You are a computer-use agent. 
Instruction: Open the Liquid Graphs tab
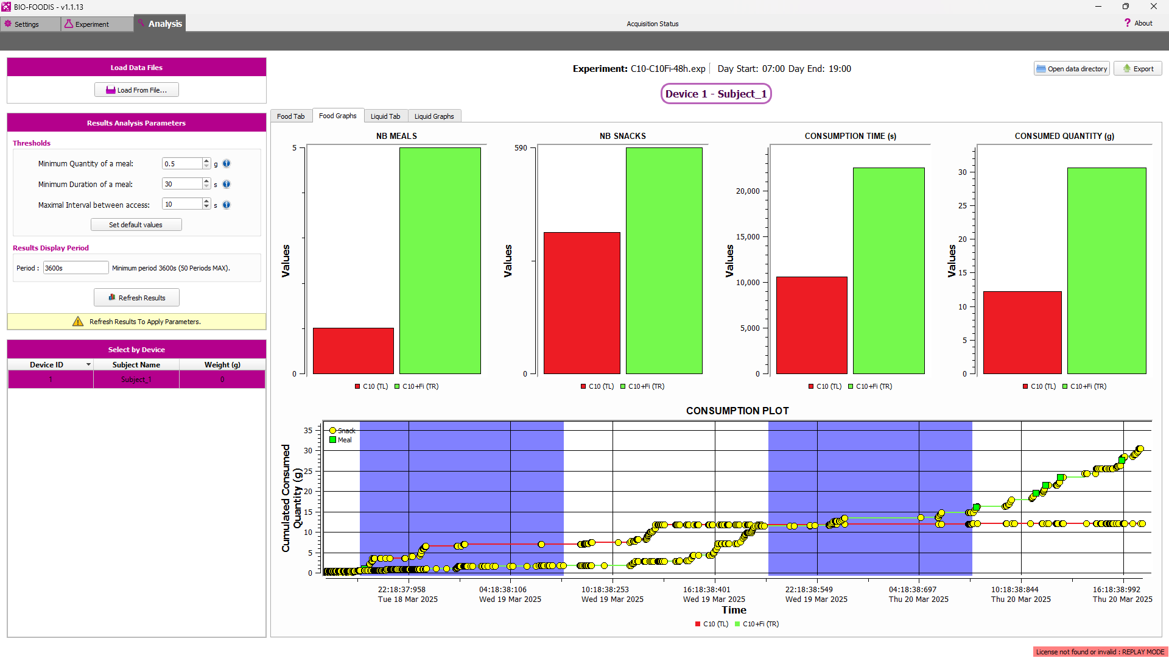click(x=434, y=116)
